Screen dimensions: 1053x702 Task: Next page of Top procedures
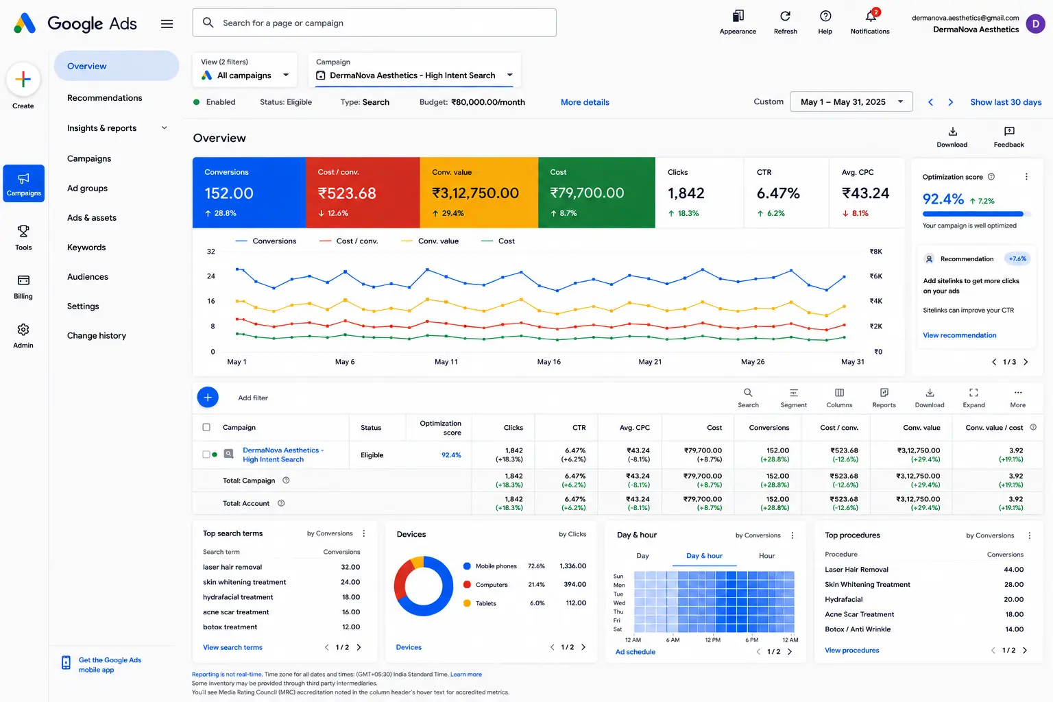point(1025,651)
